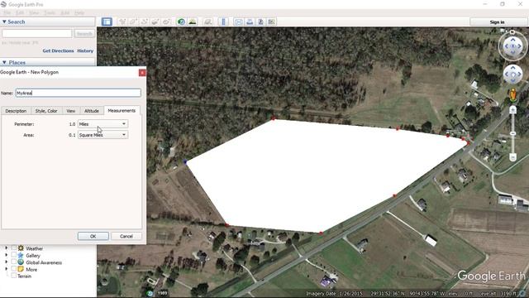Viewport: 529px width, 298px height.
Task: Collapse the Places panel
Action: pyautogui.click(x=4, y=63)
